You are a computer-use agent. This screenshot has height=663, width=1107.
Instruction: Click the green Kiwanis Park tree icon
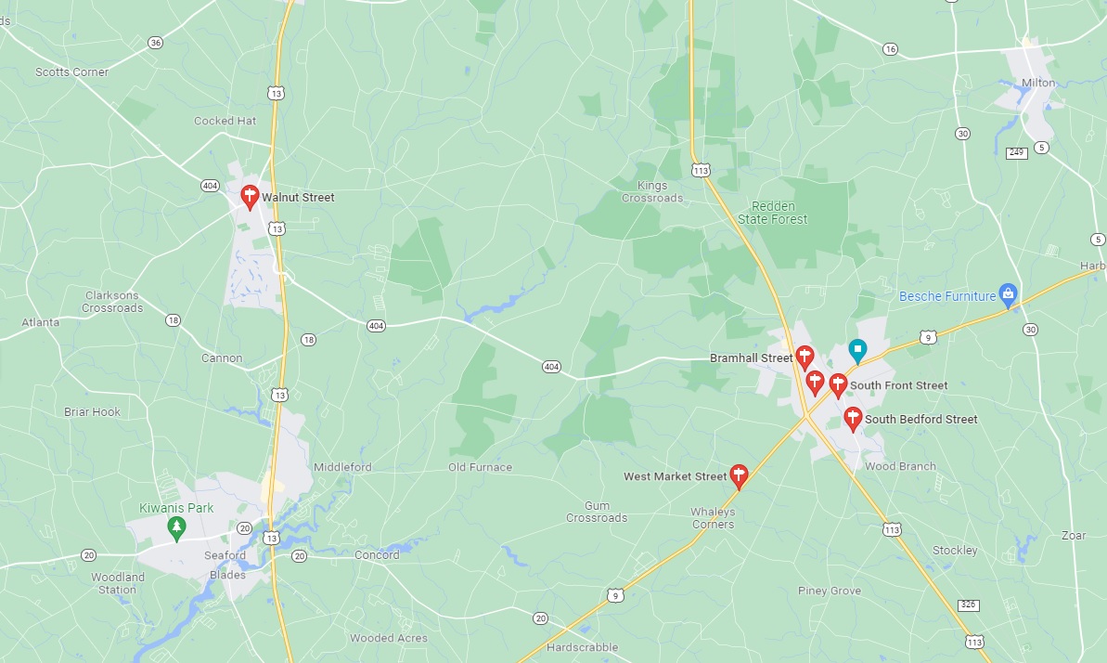[176, 527]
